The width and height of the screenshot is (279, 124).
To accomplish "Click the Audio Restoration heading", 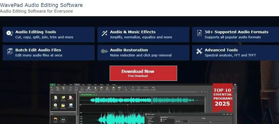I will point(129,50).
